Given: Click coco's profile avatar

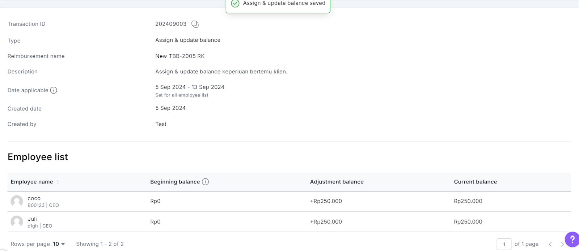Looking at the screenshot, I should (x=17, y=201).
